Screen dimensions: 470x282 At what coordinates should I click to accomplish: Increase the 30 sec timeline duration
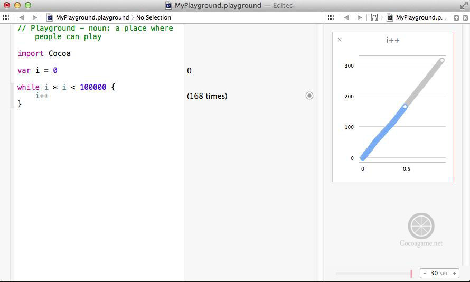click(454, 273)
